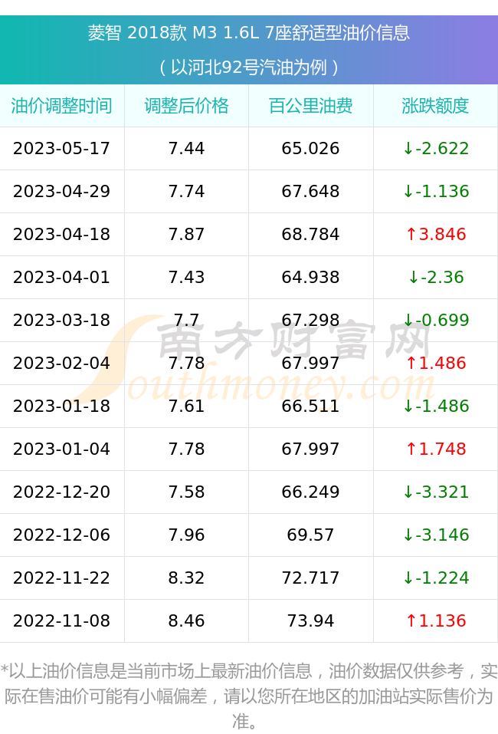Click the red ↑1.486 change value
The width and height of the screenshot is (498, 734).
435,363
